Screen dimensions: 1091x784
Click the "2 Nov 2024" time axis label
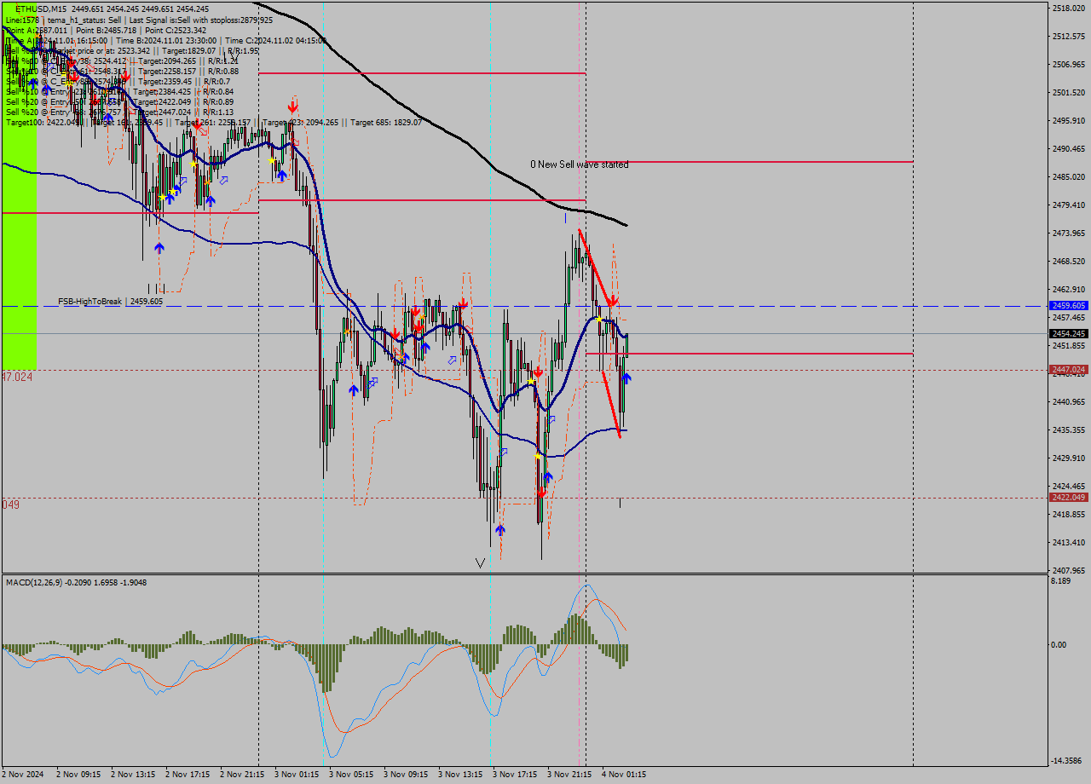click(x=24, y=775)
